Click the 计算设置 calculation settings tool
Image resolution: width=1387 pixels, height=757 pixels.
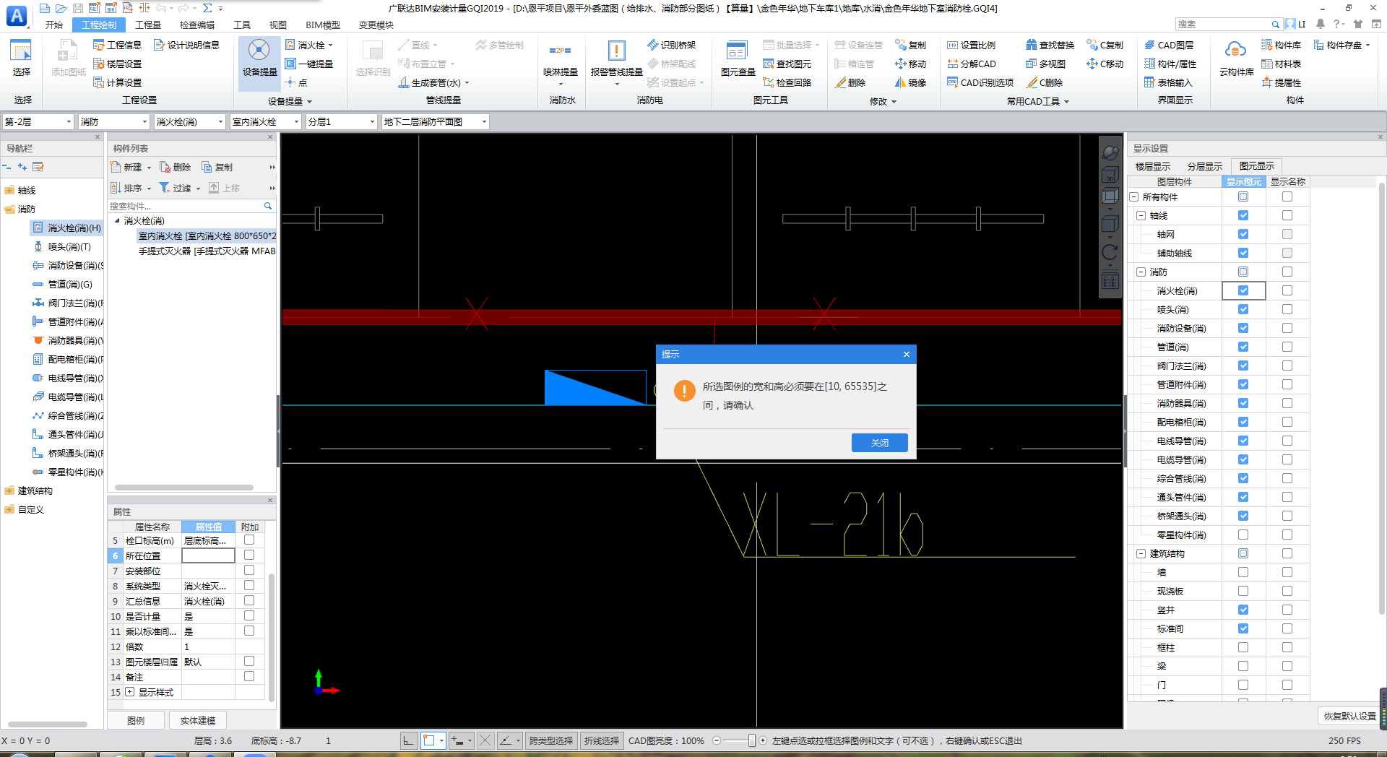[117, 82]
